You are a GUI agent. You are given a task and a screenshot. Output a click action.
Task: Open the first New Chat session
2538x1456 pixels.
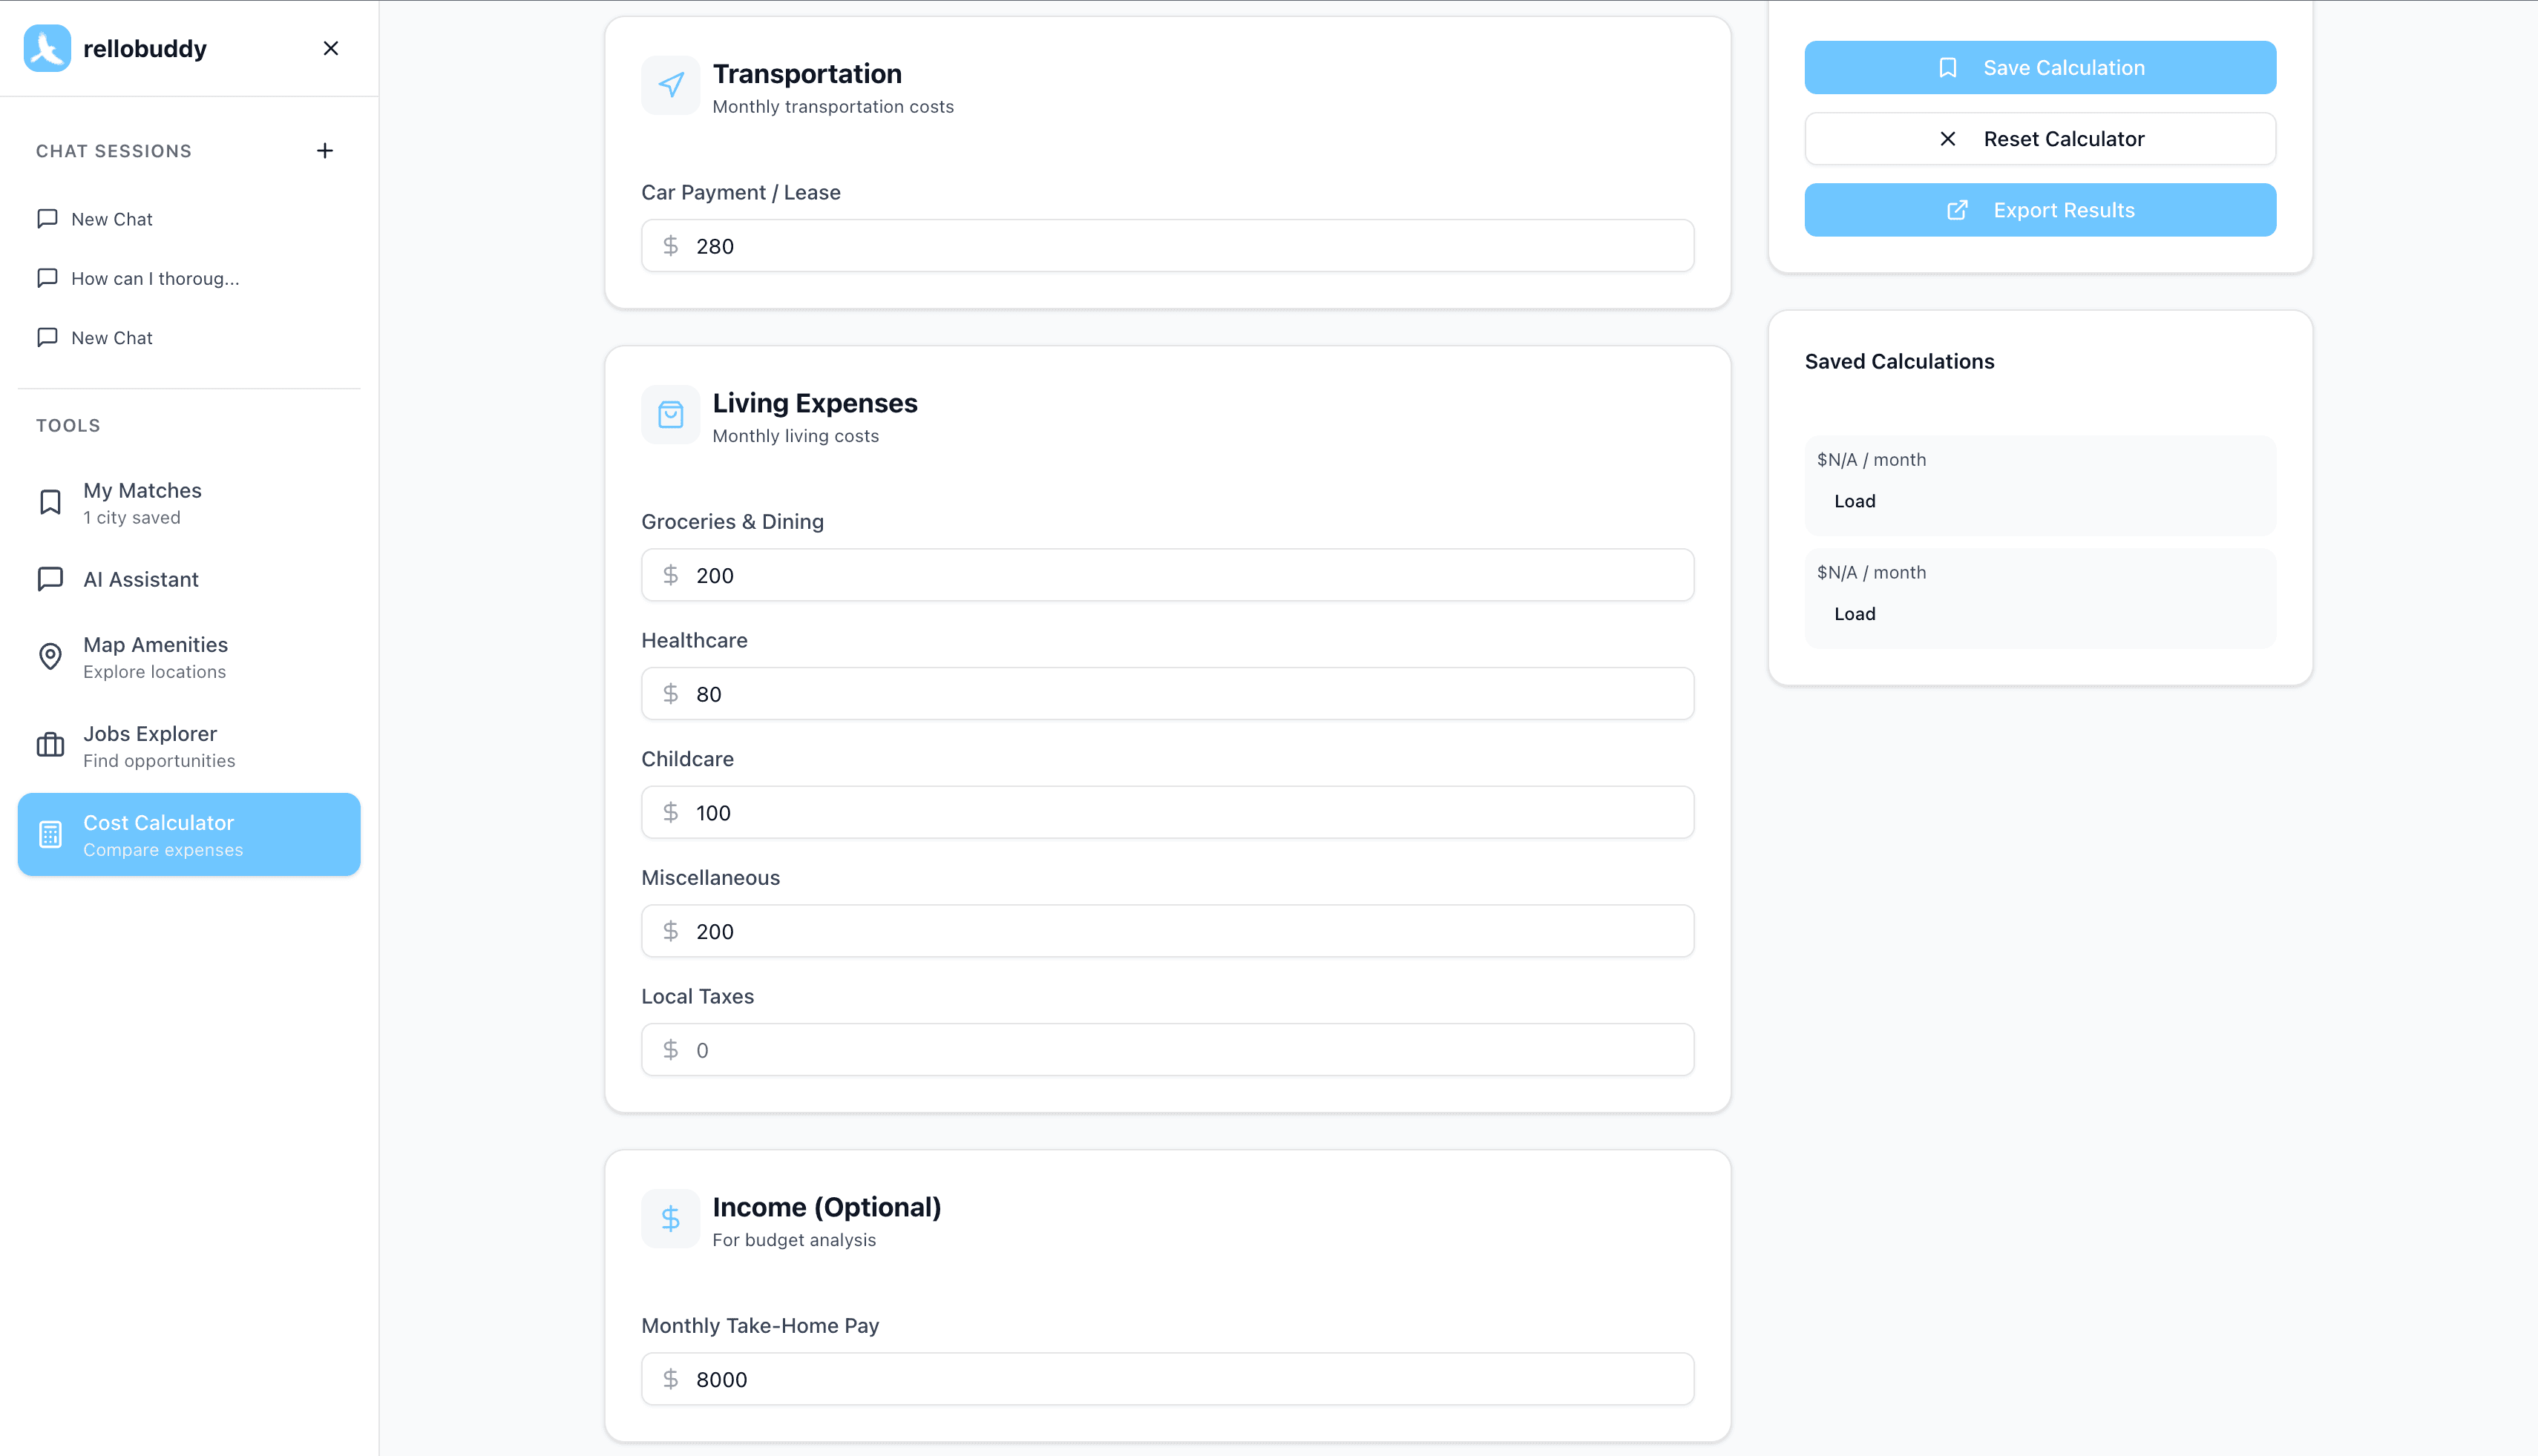point(112,219)
